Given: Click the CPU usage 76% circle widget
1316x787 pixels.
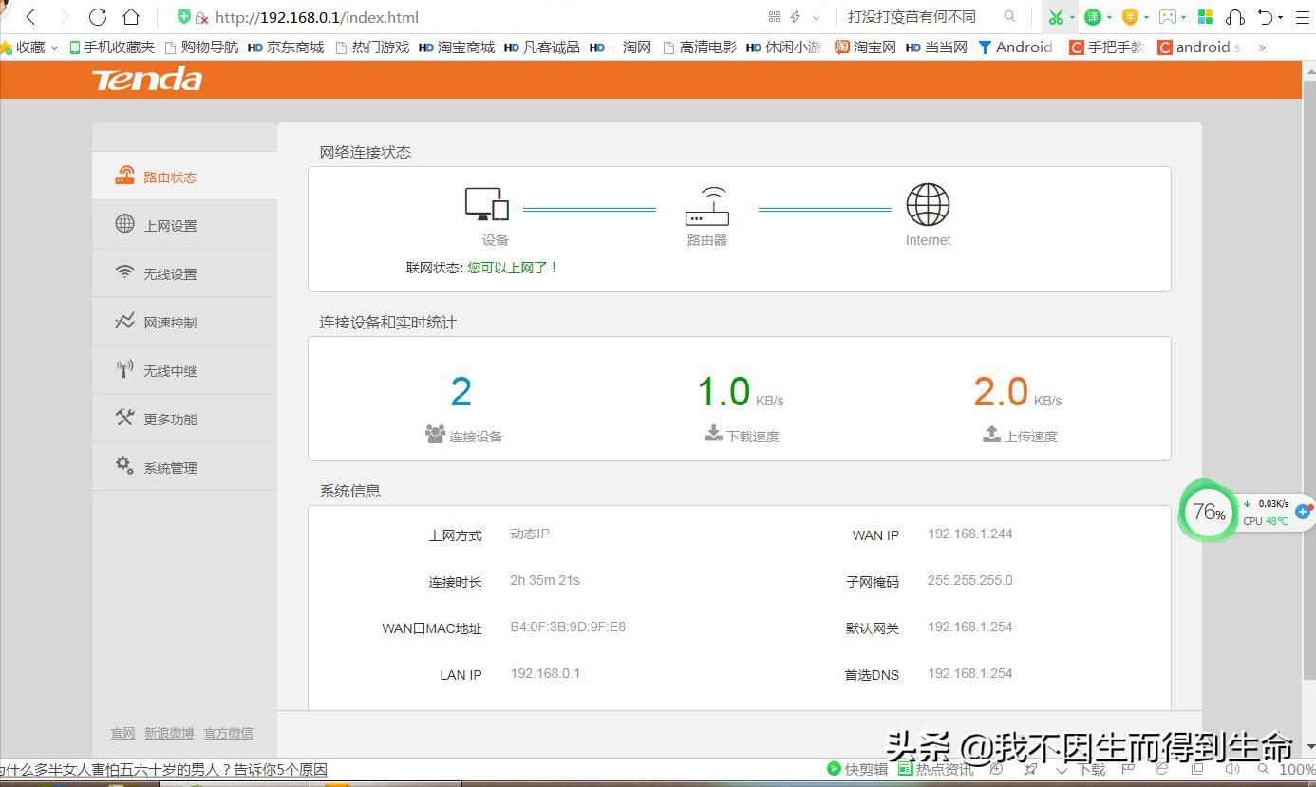Looking at the screenshot, I should pyautogui.click(x=1207, y=512).
